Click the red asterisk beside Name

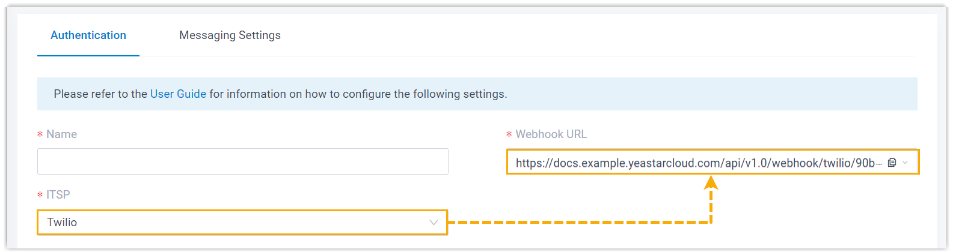coord(40,135)
